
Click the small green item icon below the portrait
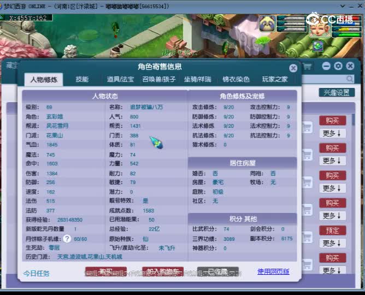[x=318, y=46]
